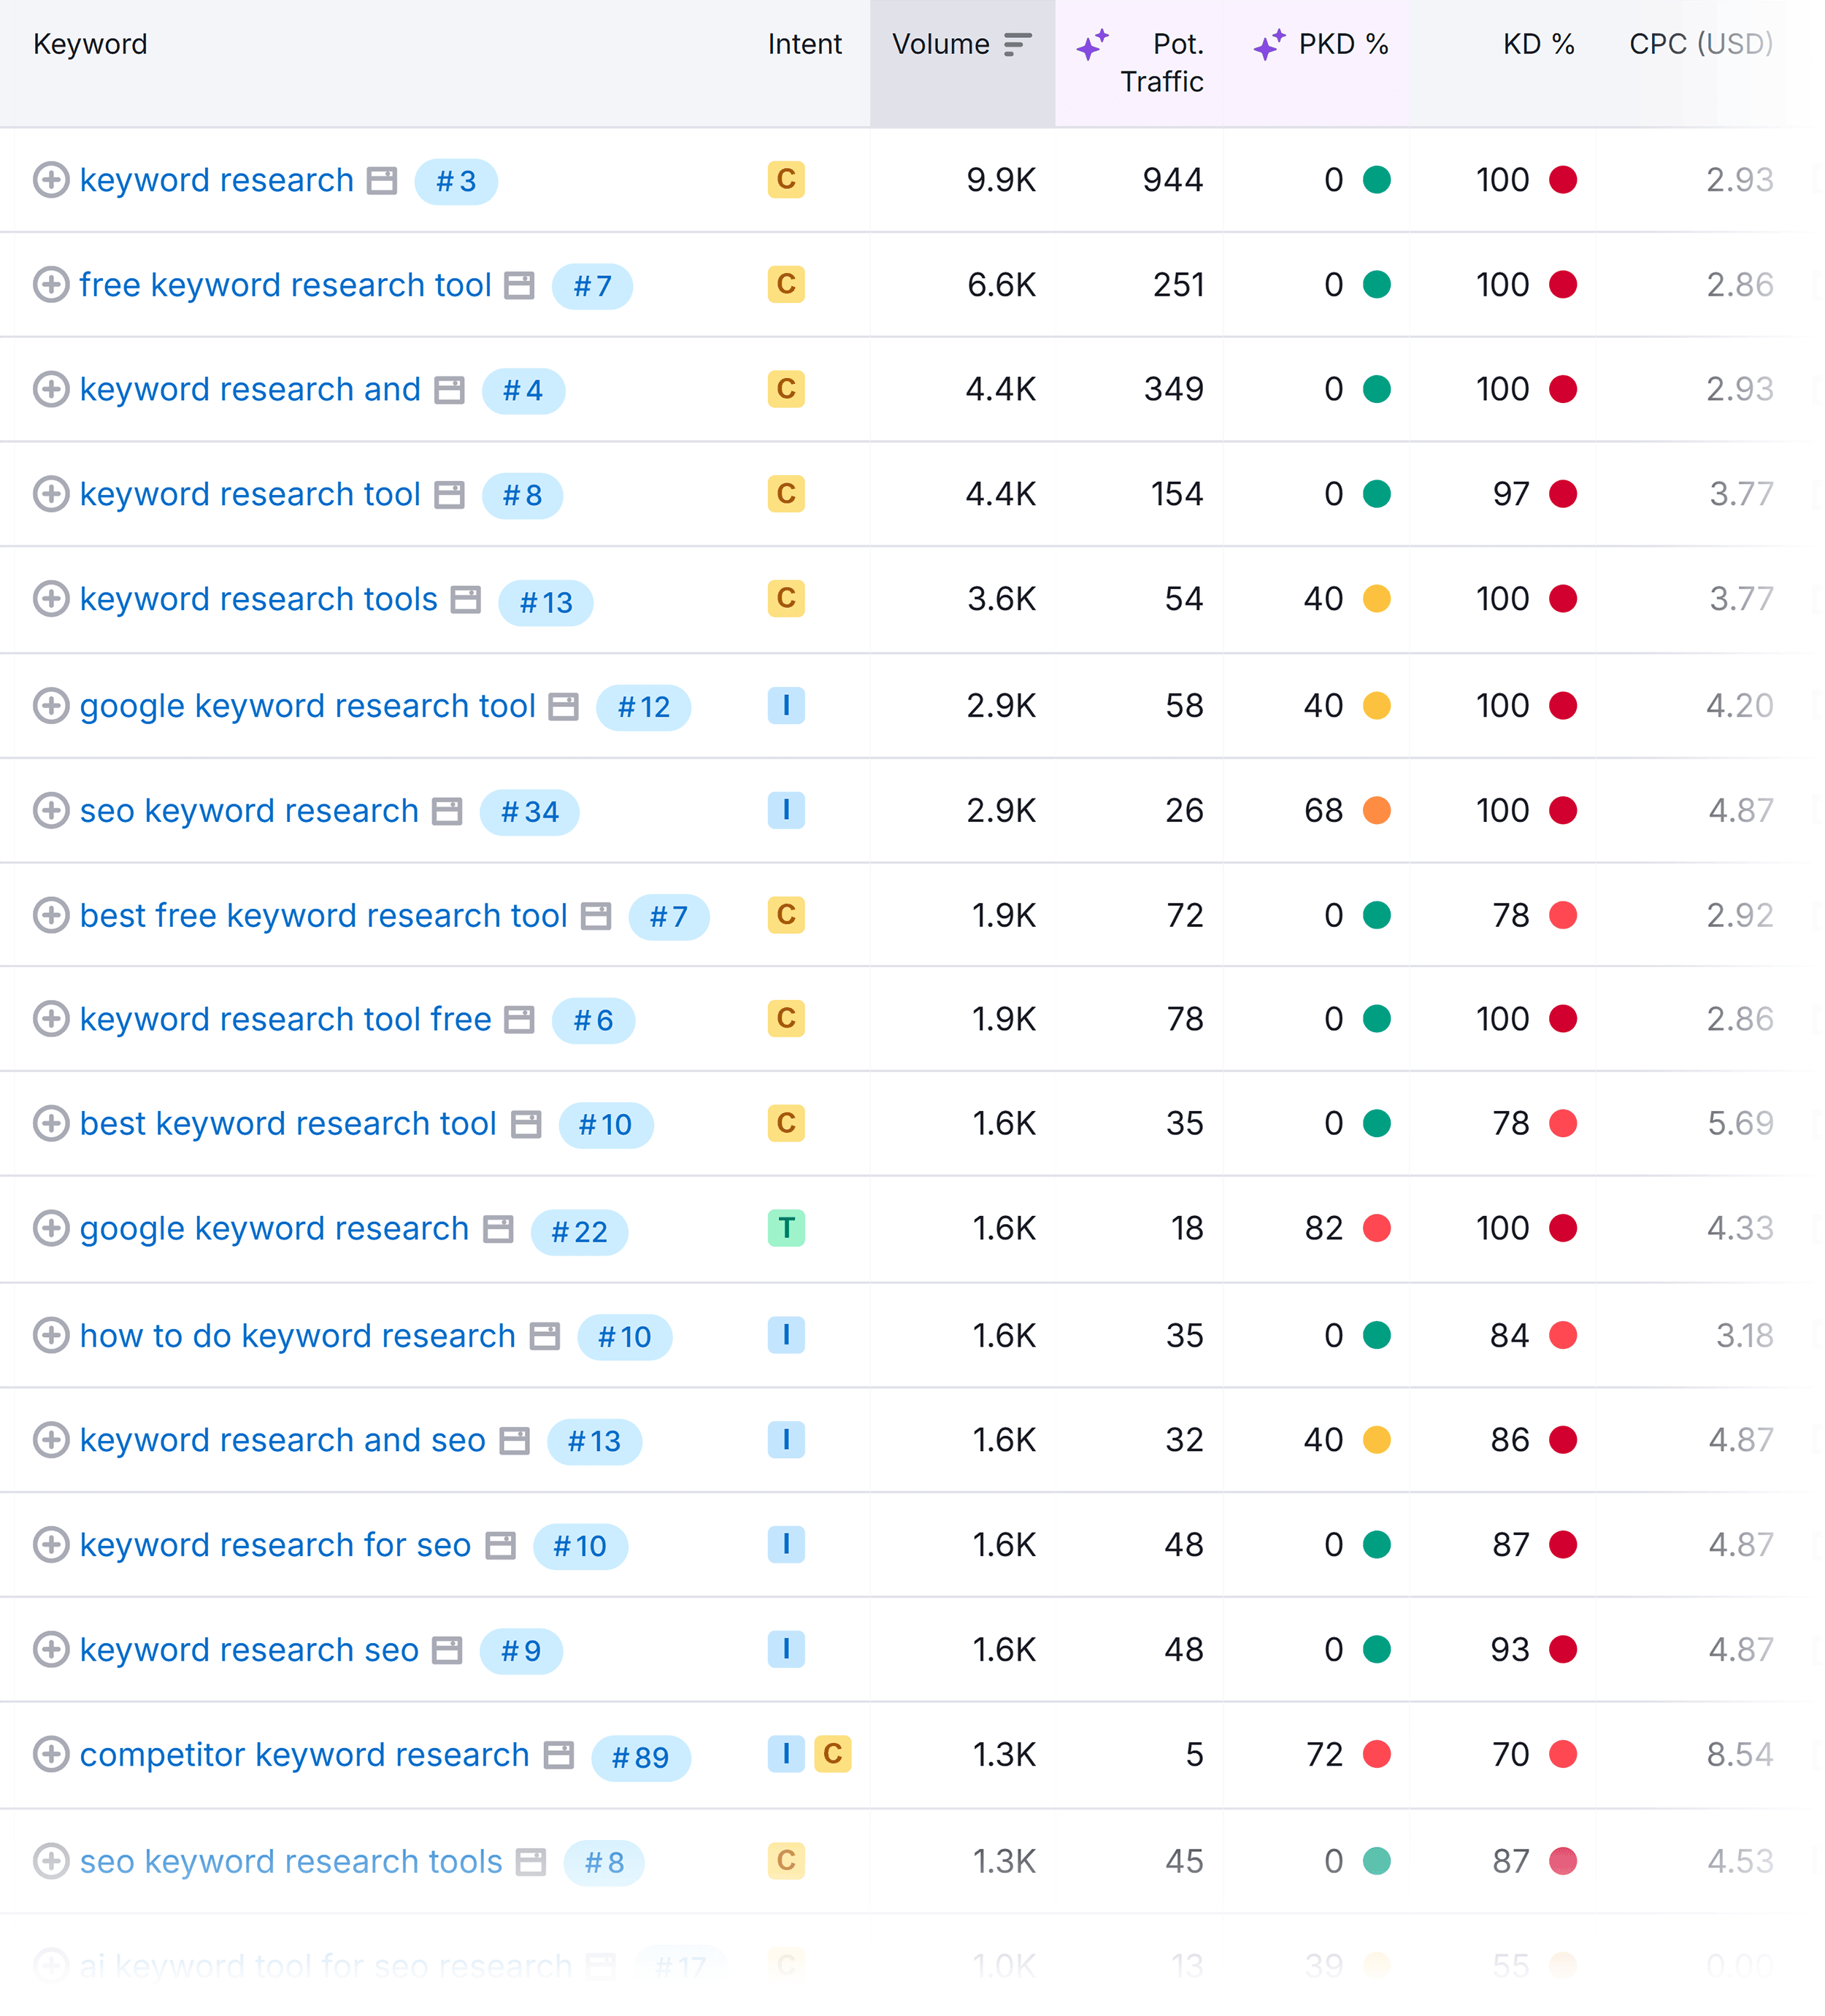This screenshot has height=2016, width=1825.
Task: Expand the 'free keyword research tool' row
Action: pos(51,284)
